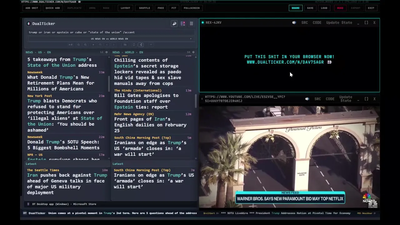Viewport: 400px width, 225px height.
Task: Open the key icon in DualTicker header
Action: (x=174, y=23)
